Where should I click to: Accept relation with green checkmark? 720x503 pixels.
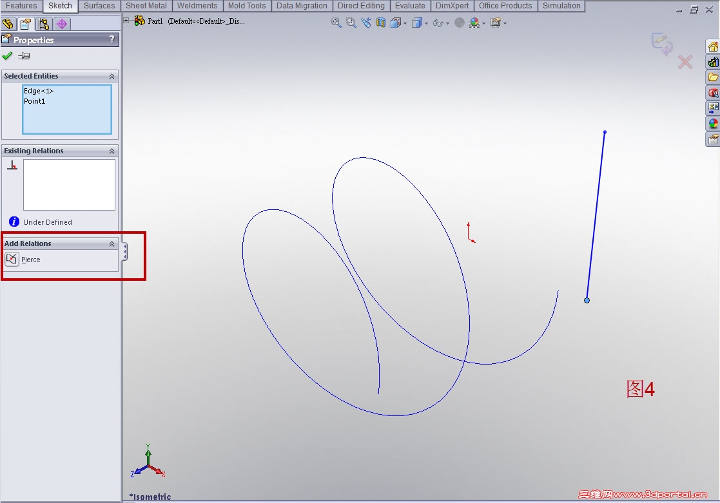click(x=7, y=55)
